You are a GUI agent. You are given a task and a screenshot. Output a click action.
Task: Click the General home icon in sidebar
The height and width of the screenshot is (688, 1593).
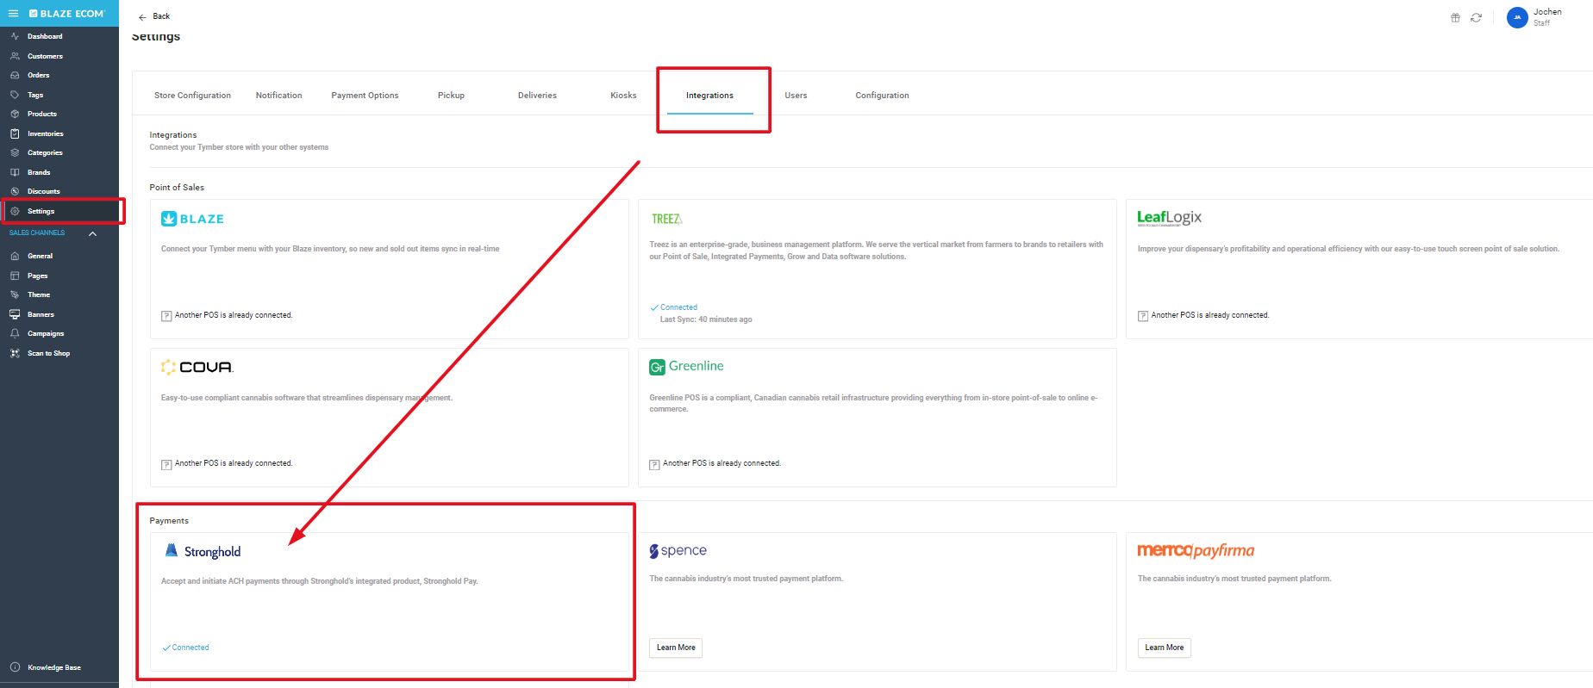[x=15, y=256]
